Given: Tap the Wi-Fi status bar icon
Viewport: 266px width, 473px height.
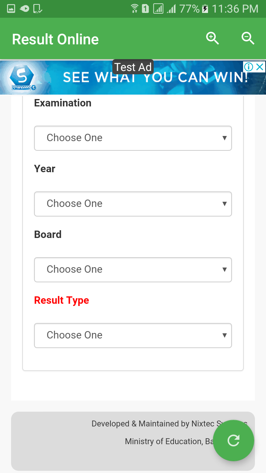Looking at the screenshot, I should 134,8.
